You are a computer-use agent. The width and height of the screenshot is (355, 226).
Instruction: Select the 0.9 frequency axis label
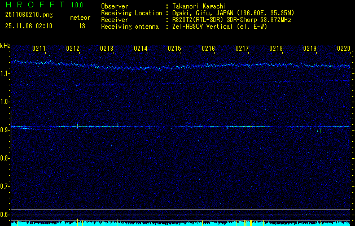pyautogui.click(x=5, y=130)
